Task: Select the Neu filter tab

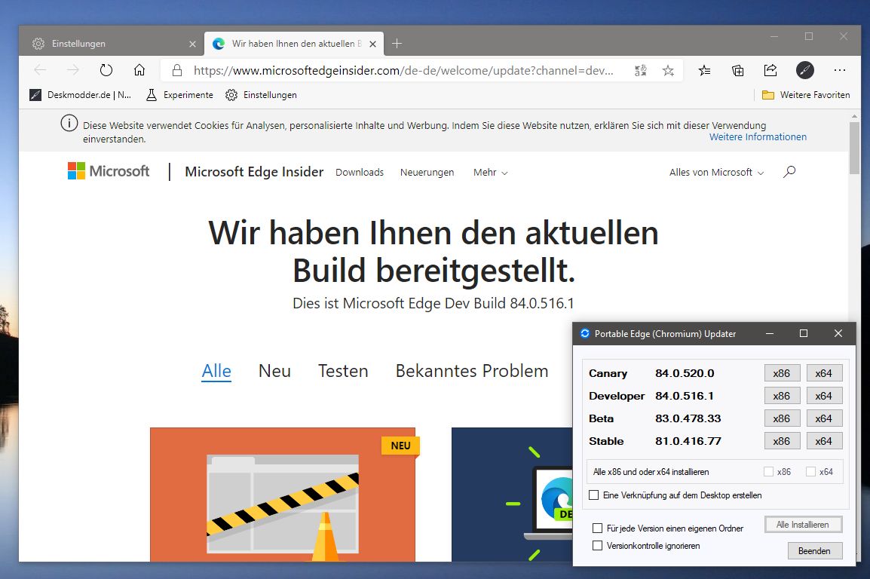Action: tap(274, 370)
